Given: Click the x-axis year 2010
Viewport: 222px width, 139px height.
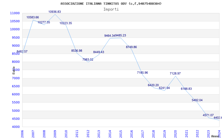Looking at the screenshot, I should (66, 134).
